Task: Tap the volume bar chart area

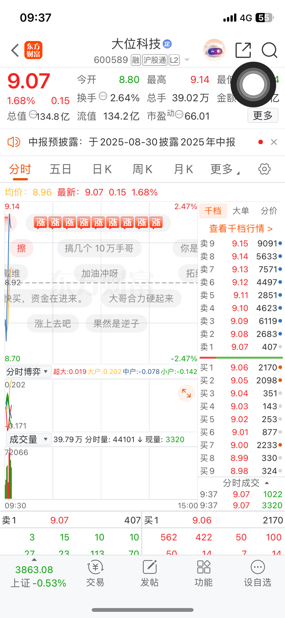Action: 101,473
